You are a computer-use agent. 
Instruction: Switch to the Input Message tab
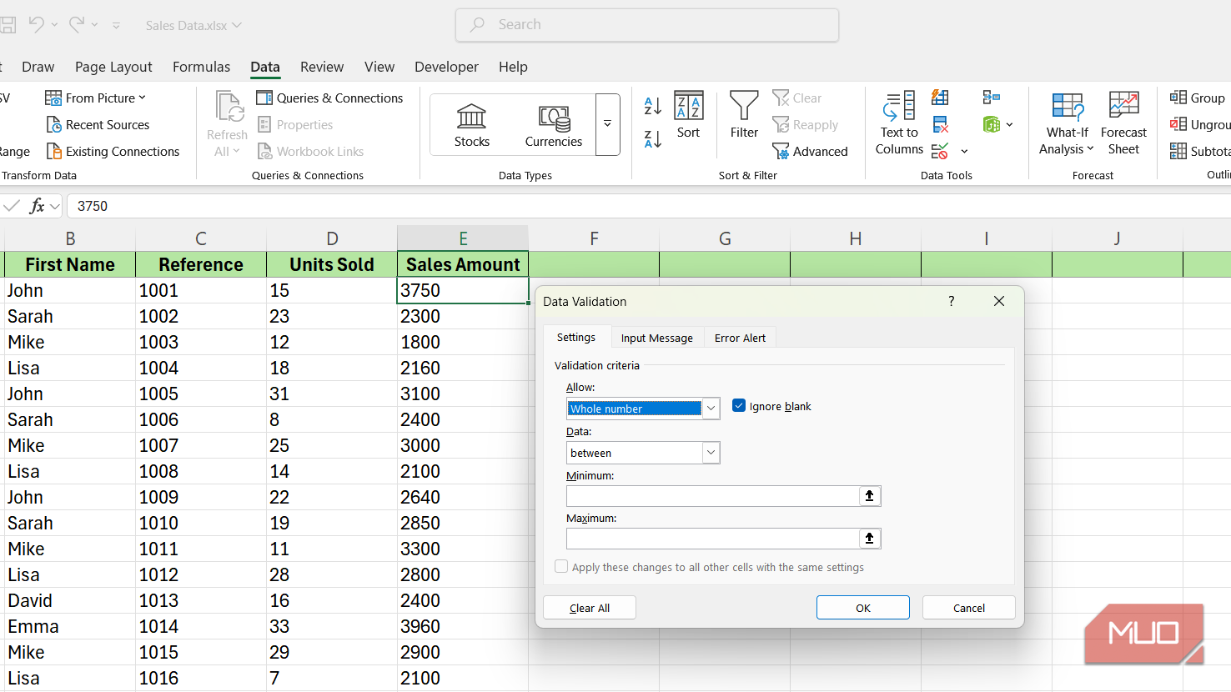657,338
